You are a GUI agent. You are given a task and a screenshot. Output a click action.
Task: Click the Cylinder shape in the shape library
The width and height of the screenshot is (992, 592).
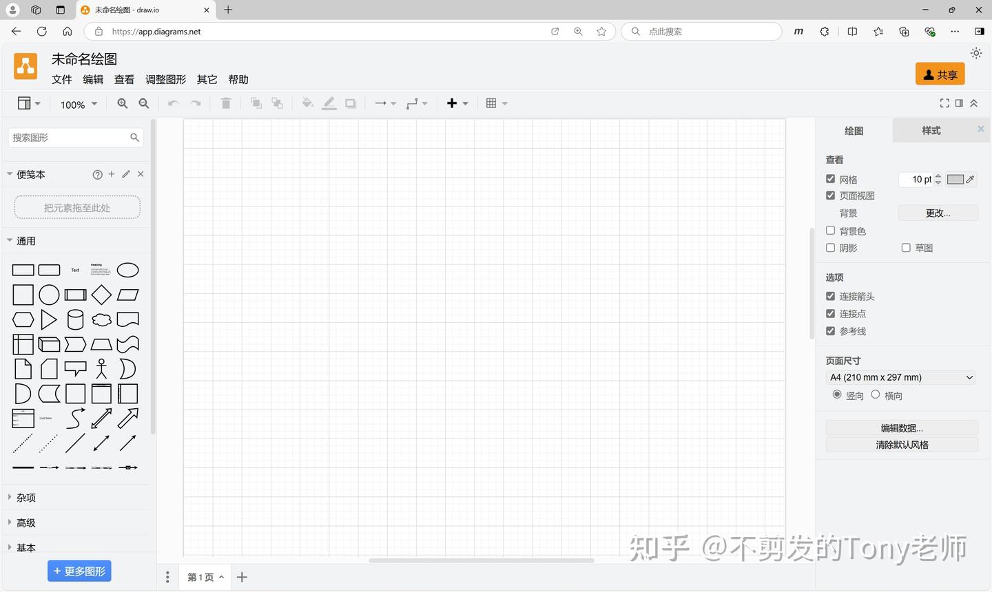(75, 319)
